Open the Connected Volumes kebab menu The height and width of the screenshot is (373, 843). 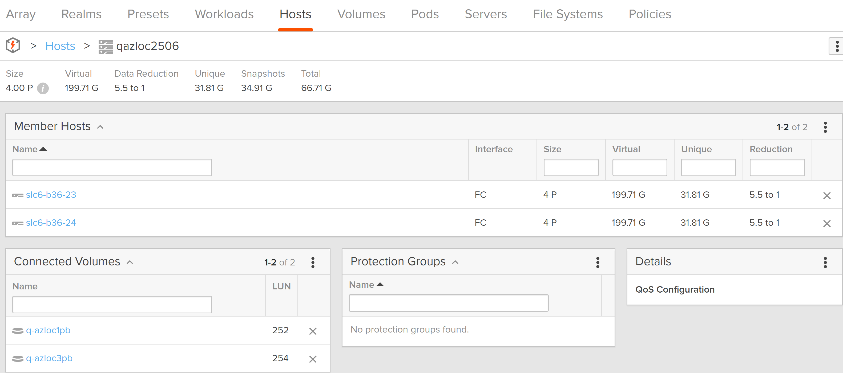313,262
